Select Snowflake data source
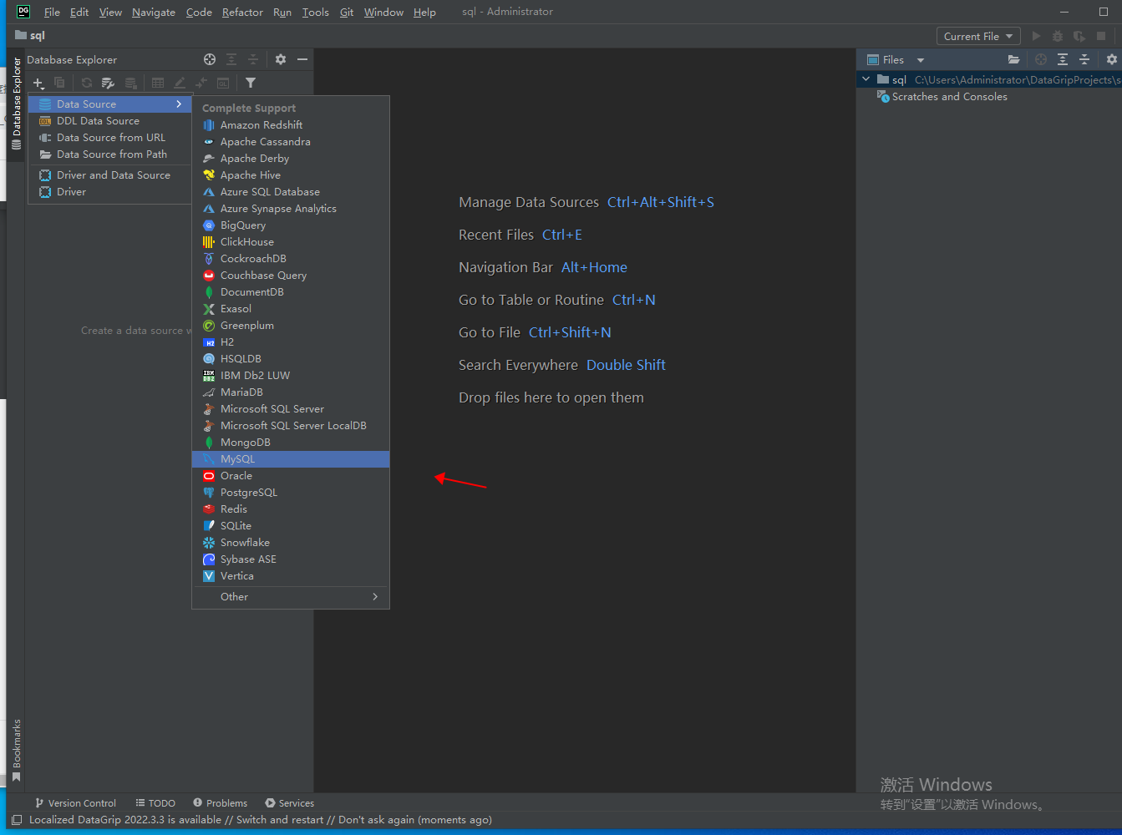 (x=291, y=543)
